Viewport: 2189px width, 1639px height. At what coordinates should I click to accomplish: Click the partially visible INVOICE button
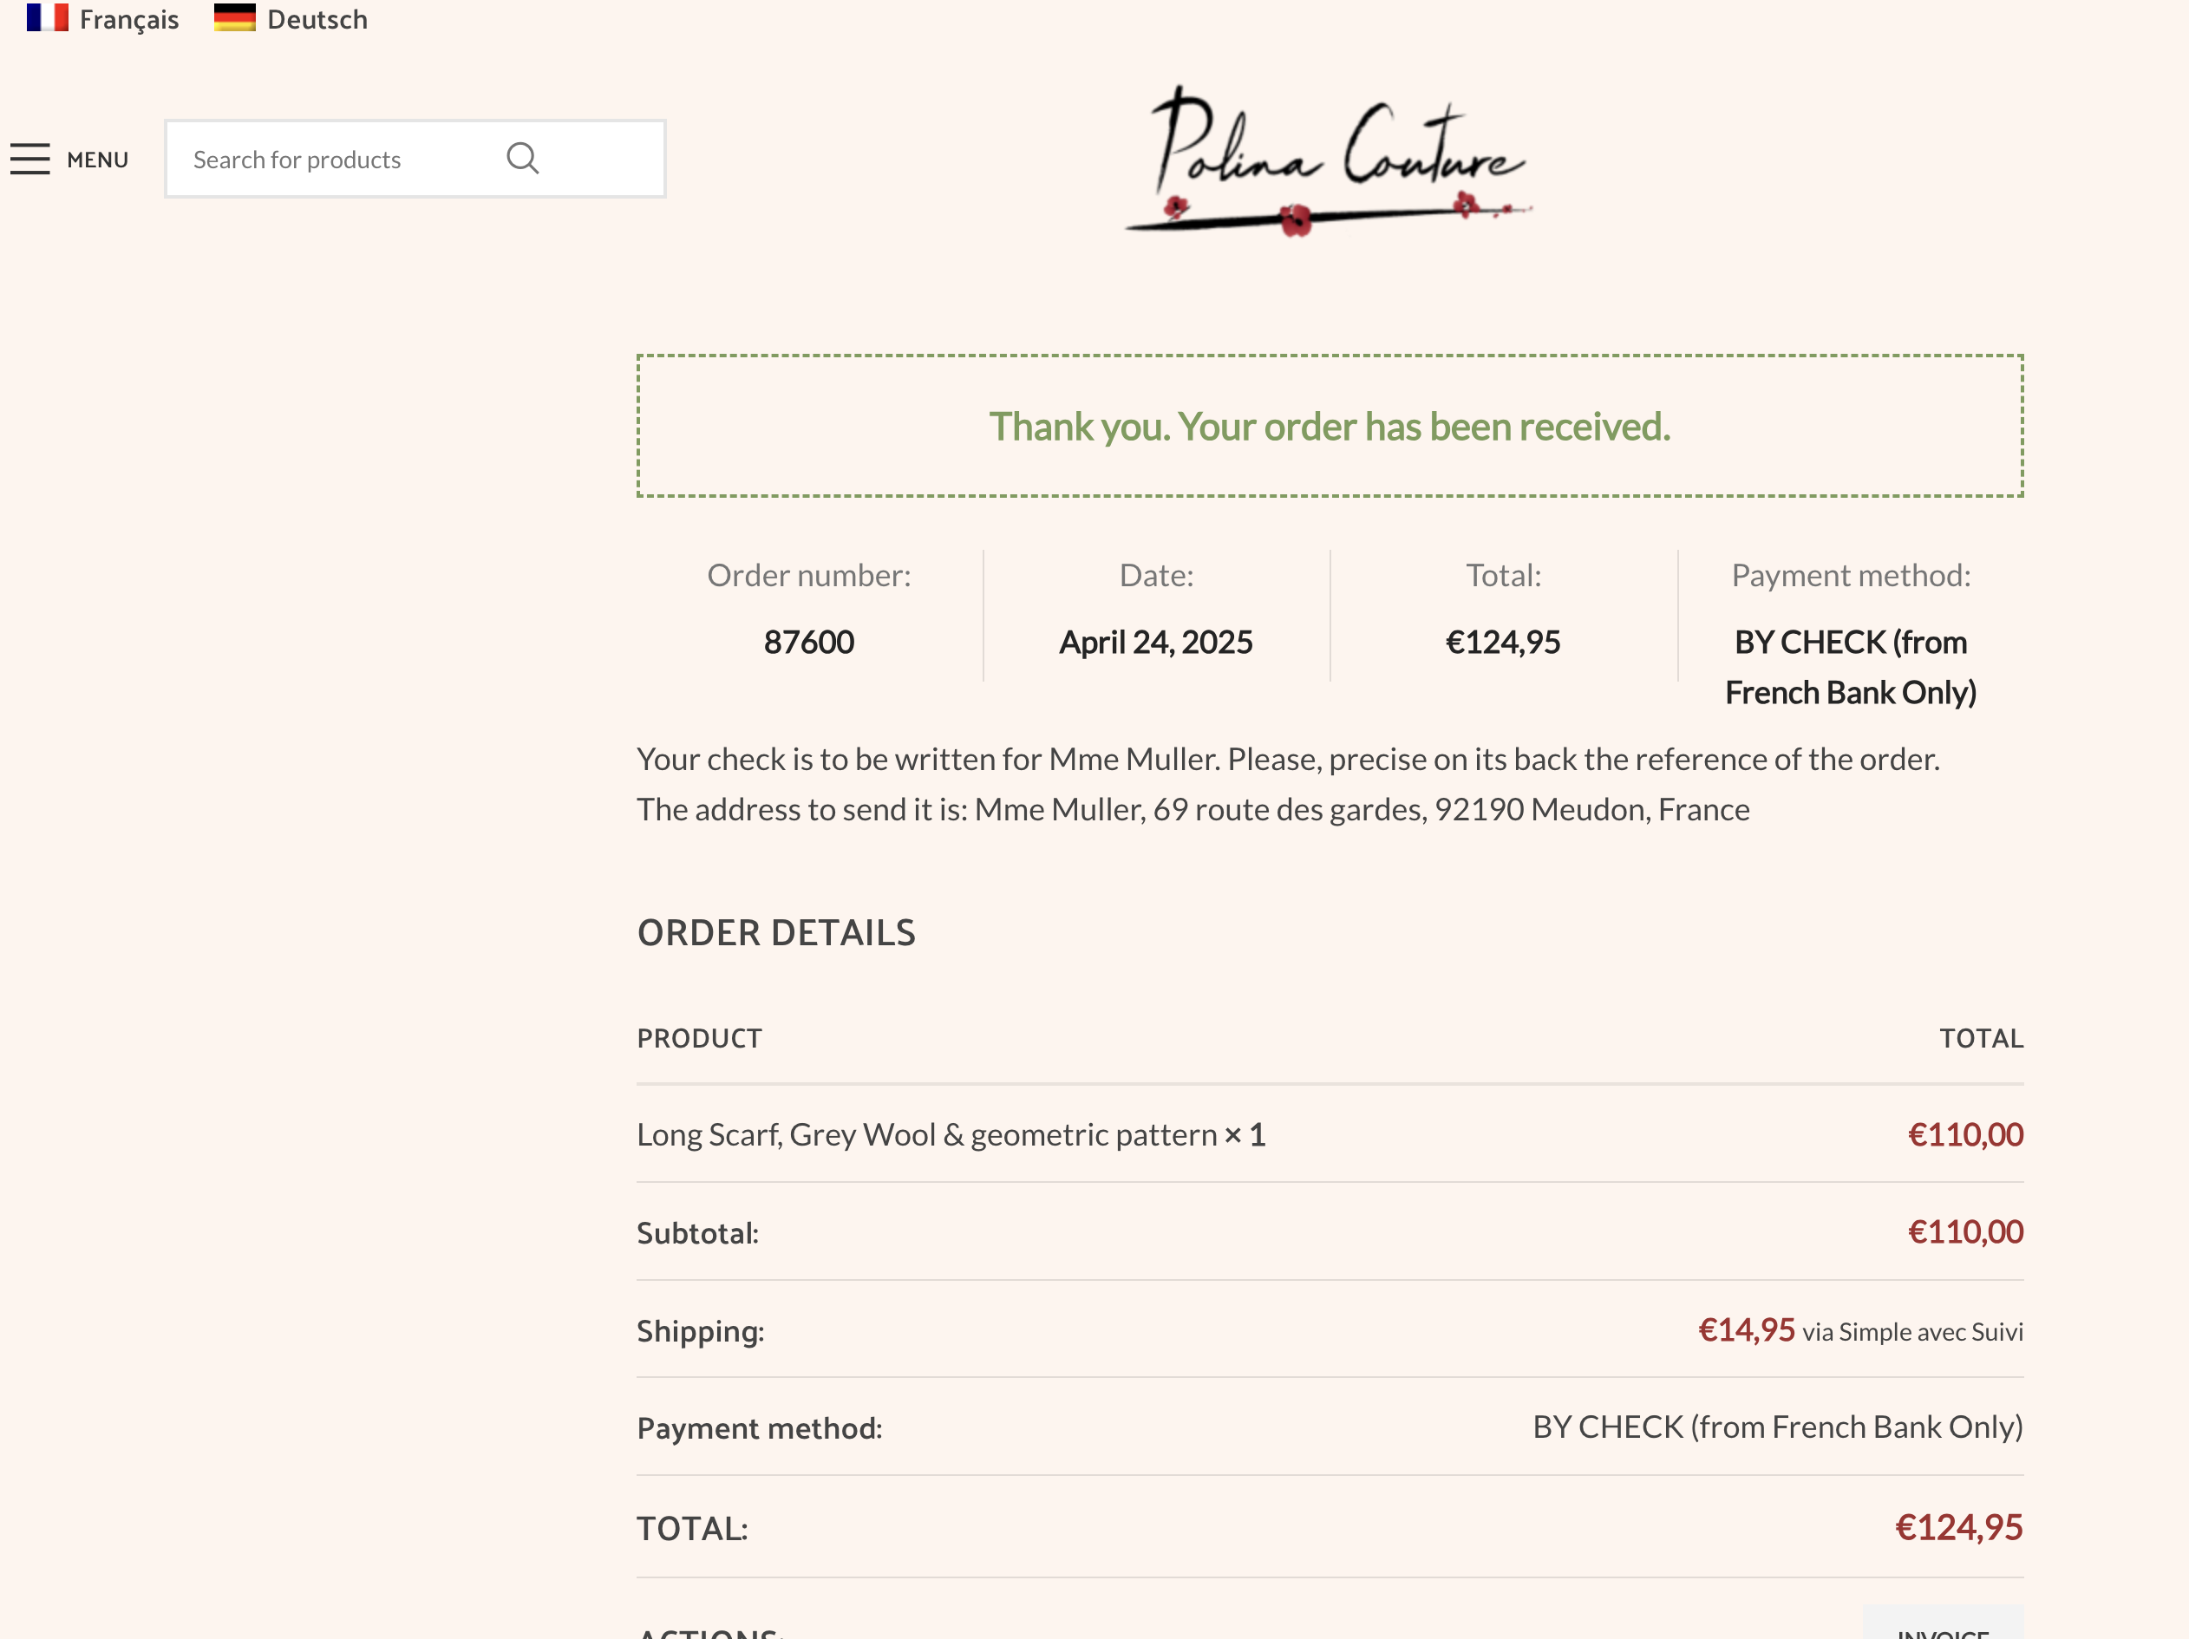click(1943, 1623)
